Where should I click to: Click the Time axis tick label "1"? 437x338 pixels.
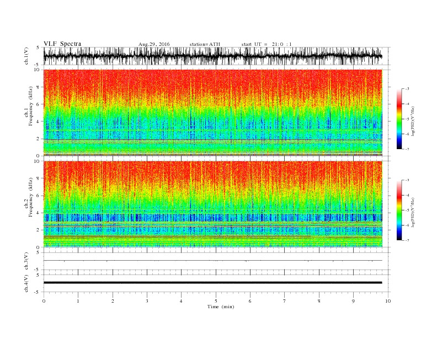(78, 301)
